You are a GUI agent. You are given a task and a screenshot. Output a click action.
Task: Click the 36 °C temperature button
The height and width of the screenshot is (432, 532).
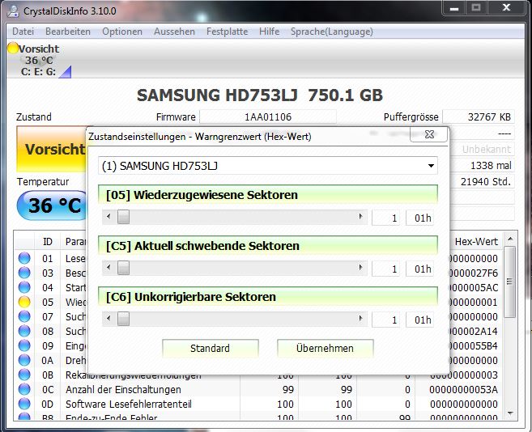click(53, 205)
